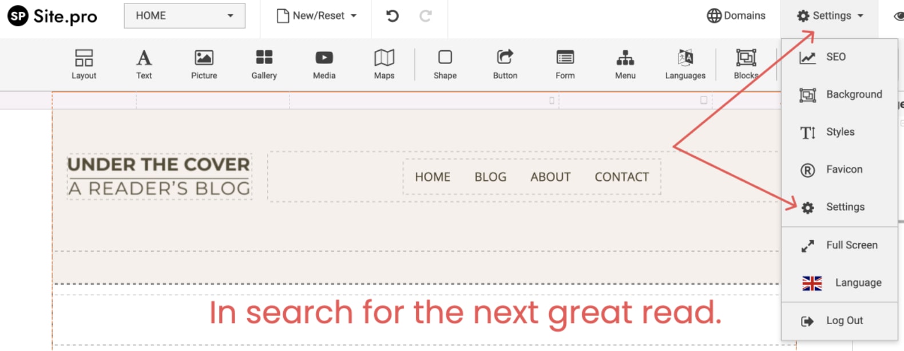Select the Form tool
The image size is (904, 351).
coord(565,64)
